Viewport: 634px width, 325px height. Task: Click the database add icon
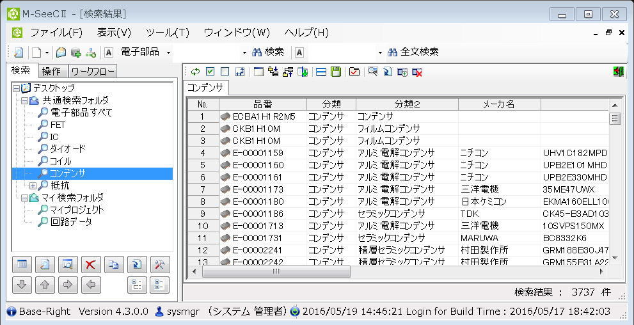pos(75,52)
